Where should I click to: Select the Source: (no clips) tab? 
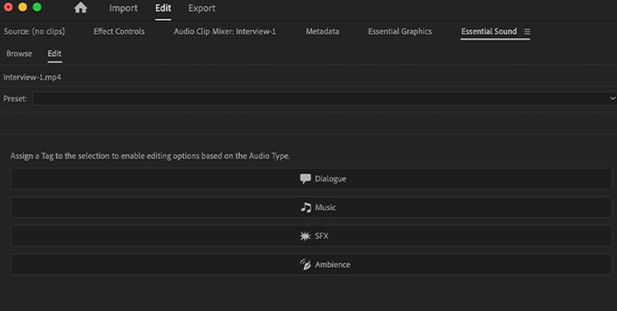(34, 31)
